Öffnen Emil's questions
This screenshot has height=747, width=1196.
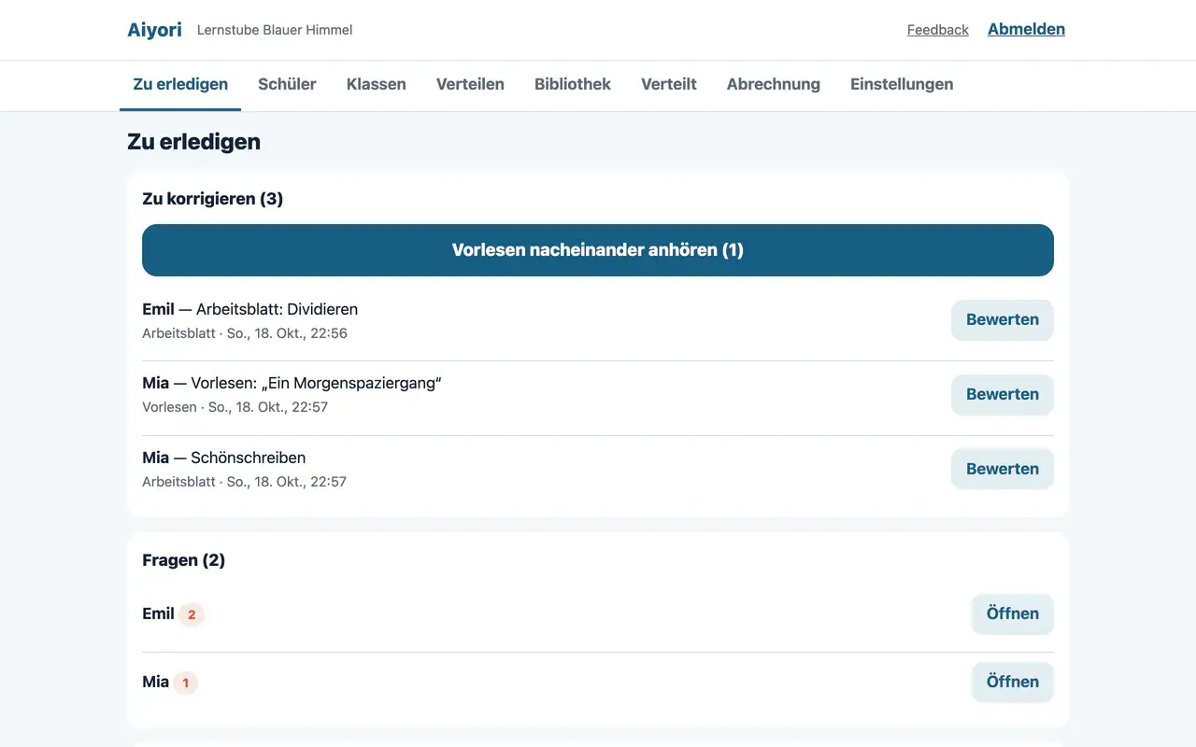(1013, 613)
